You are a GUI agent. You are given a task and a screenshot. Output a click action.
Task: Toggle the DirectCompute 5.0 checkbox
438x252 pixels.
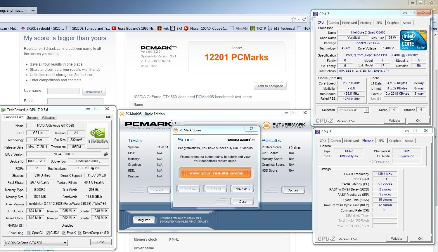point(80,233)
